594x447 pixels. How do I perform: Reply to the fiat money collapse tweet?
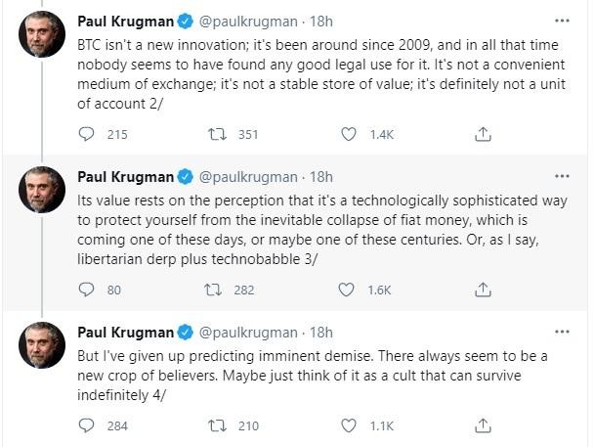86,290
